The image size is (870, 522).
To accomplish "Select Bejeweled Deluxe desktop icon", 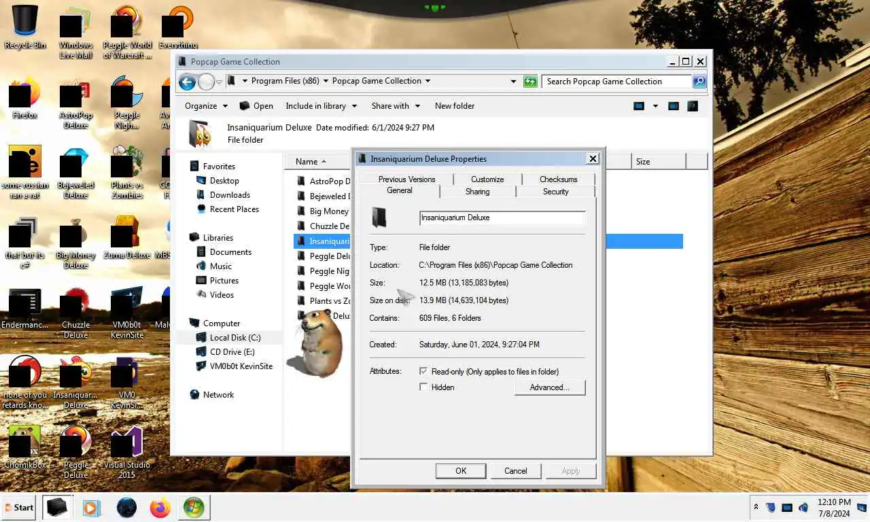I will (75, 173).
